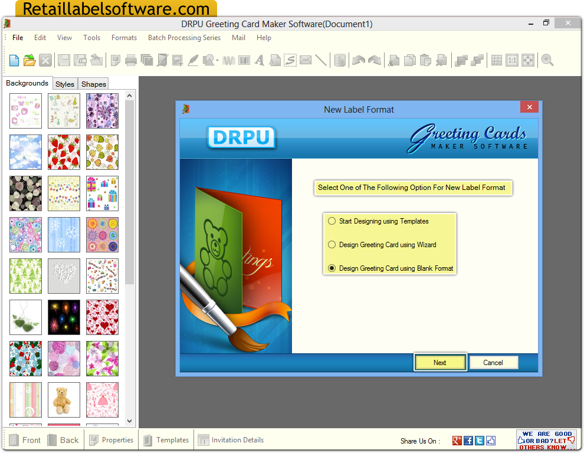Click the backgrounds scrollbar down arrow
Screen dimensions: 584x453
[129, 421]
